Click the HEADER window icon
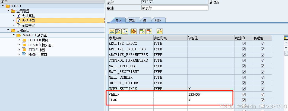Screen dimensions: 288x111 coord(24,45)
